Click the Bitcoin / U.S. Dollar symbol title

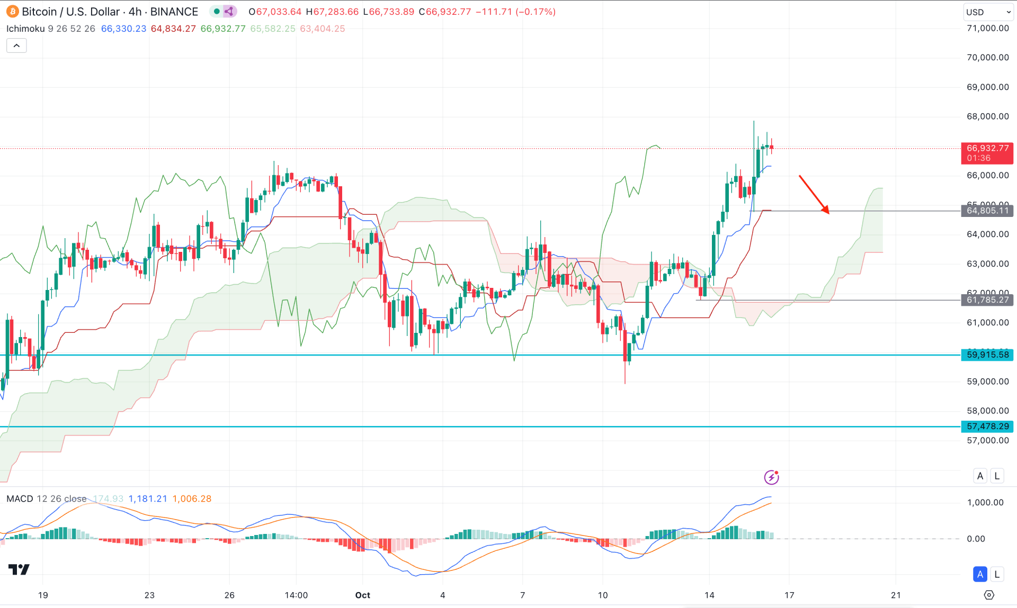tap(110, 11)
